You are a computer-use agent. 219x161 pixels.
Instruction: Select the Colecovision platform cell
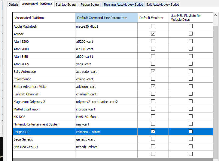pyautogui.click(x=44, y=79)
